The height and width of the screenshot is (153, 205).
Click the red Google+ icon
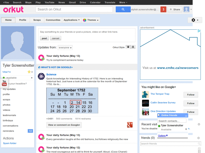point(130,125)
